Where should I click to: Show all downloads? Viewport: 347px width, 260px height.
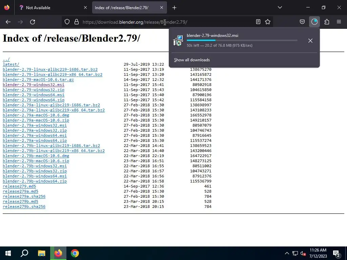click(x=192, y=60)
